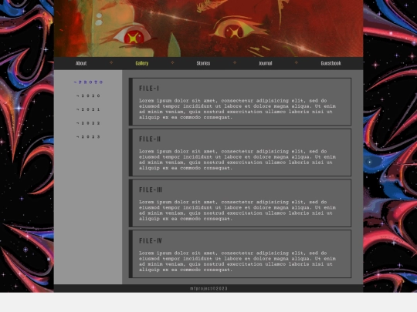The height and width of the screenshot is (312, 417).
Task: Click the mfproject©2023 footer text
Action: tap(208, 288)
